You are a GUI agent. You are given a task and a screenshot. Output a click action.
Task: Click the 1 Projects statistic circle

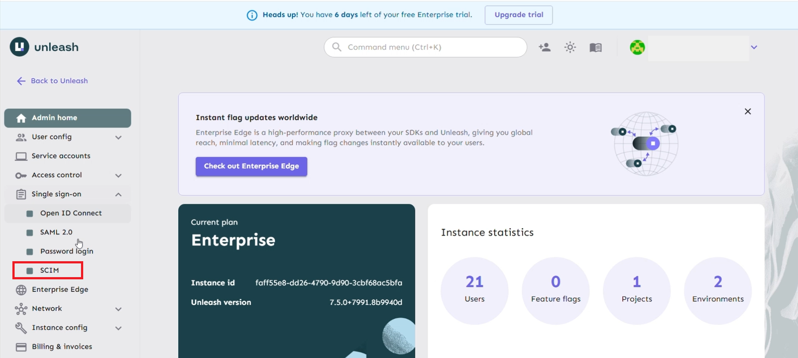tap(637, 291)
